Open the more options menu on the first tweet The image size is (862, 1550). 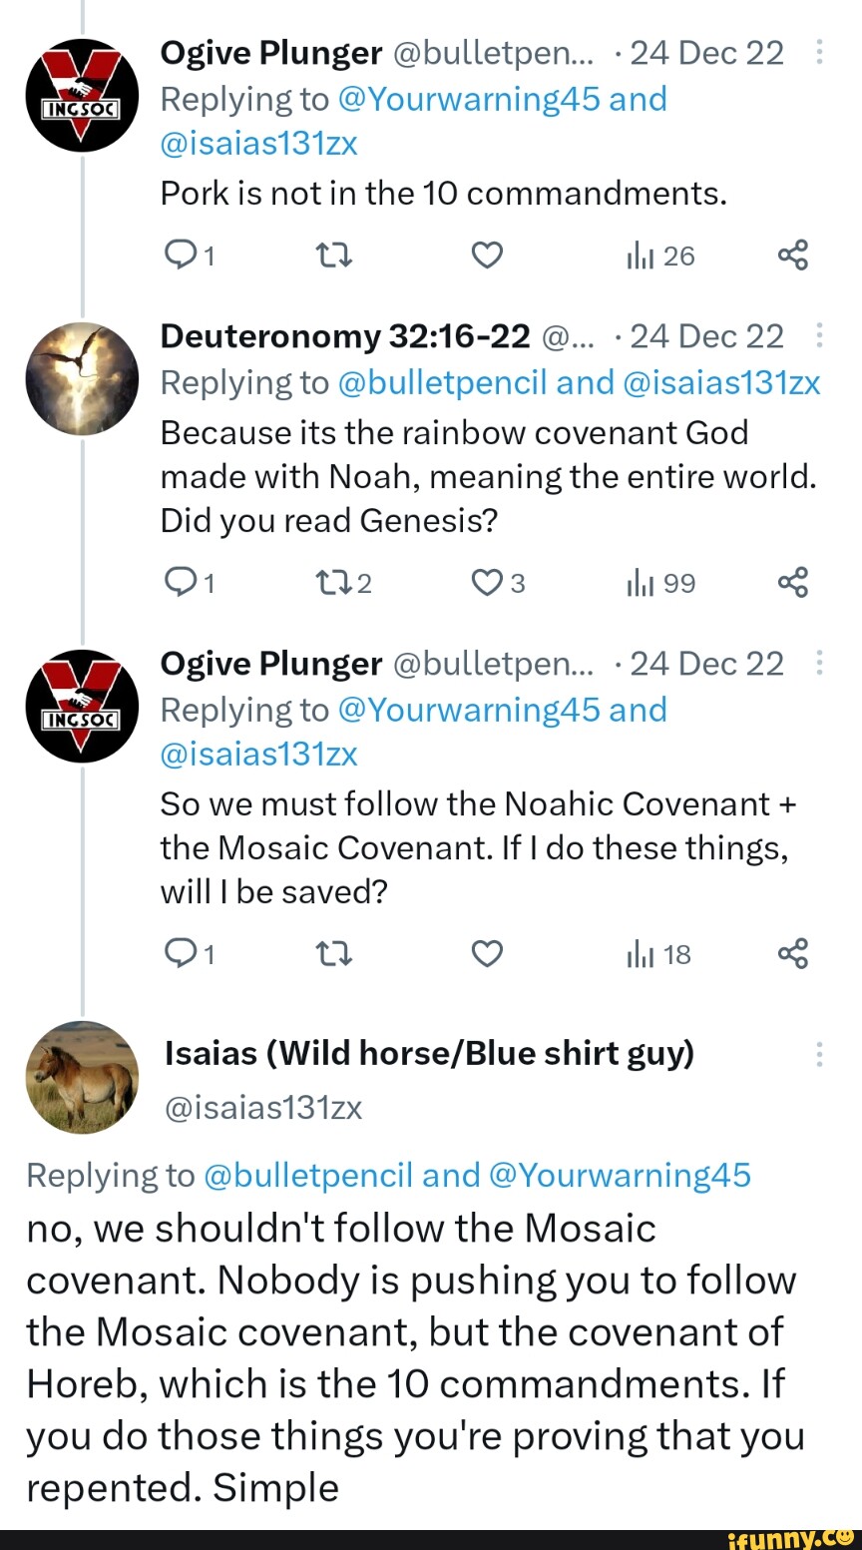click(x=820, y=53)
